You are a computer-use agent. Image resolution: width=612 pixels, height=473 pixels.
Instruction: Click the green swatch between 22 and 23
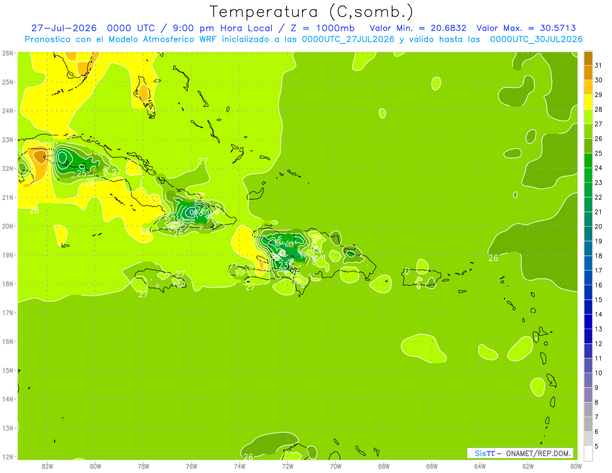tap(588, 190)
